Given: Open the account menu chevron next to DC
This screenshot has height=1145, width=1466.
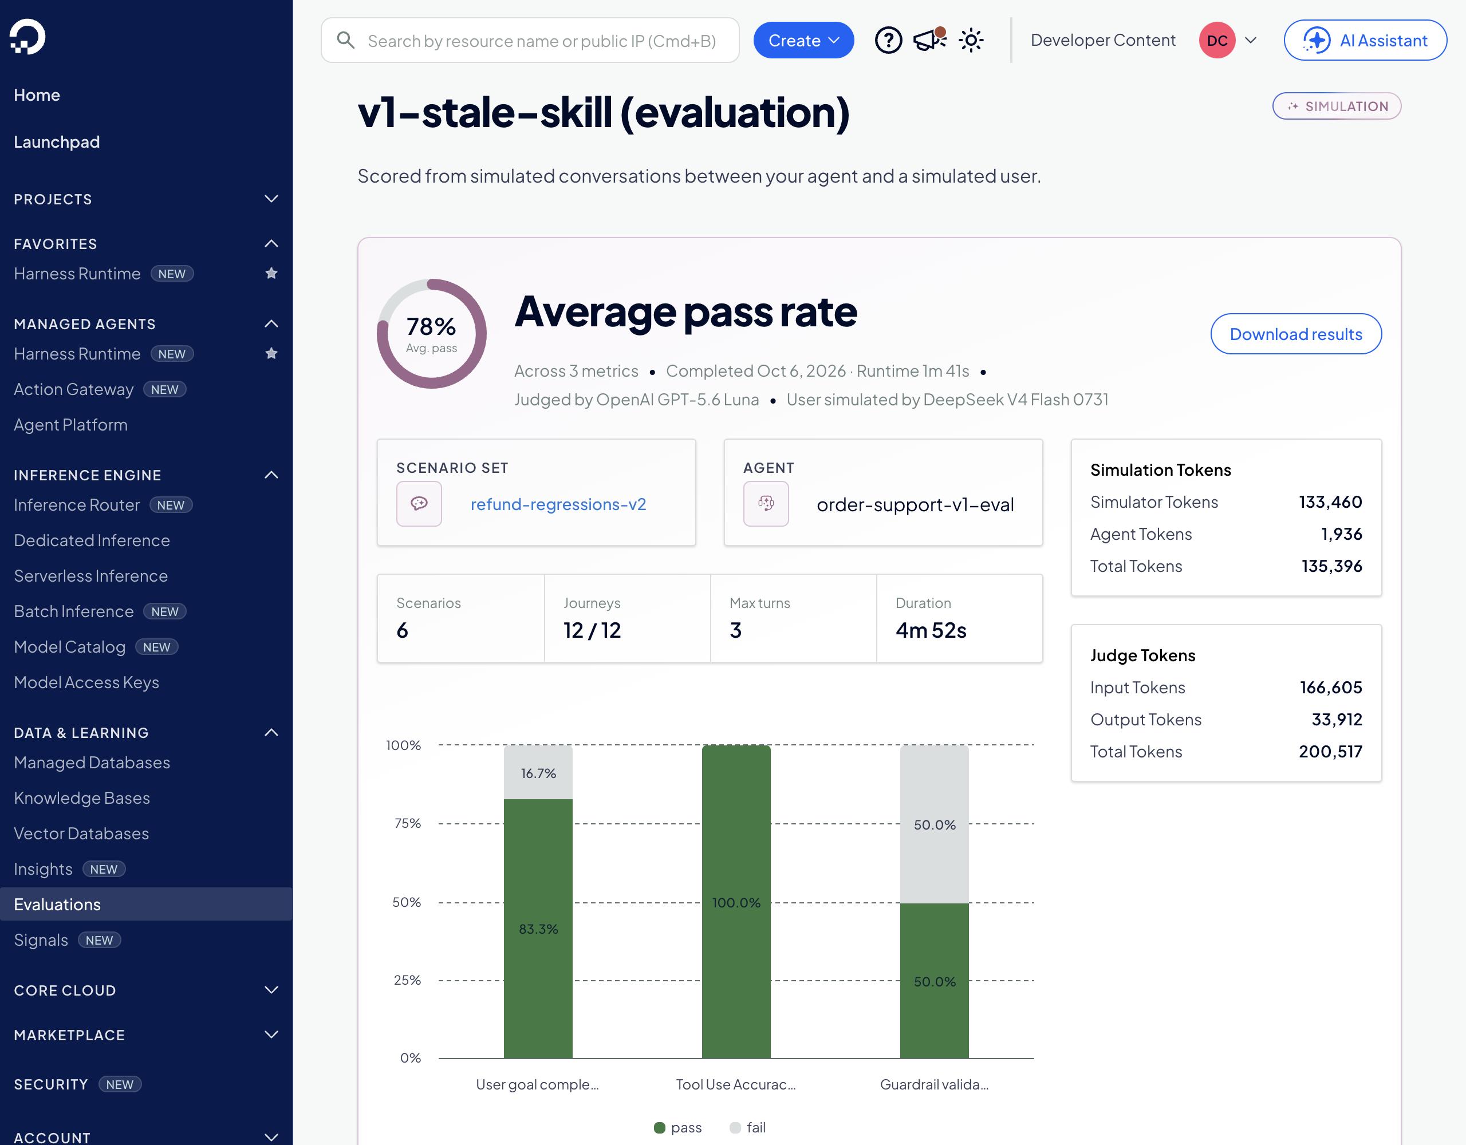Looking at the screenshot, I should (x=1251, y=40).
